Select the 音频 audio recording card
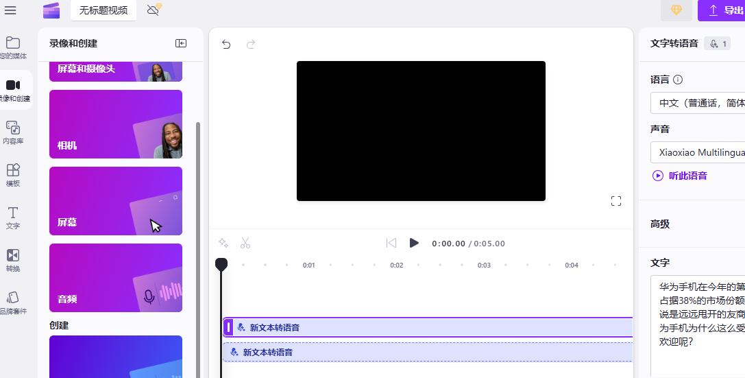Image resolution: width=745 pixels, height=378 pixels. pos(116,278)
